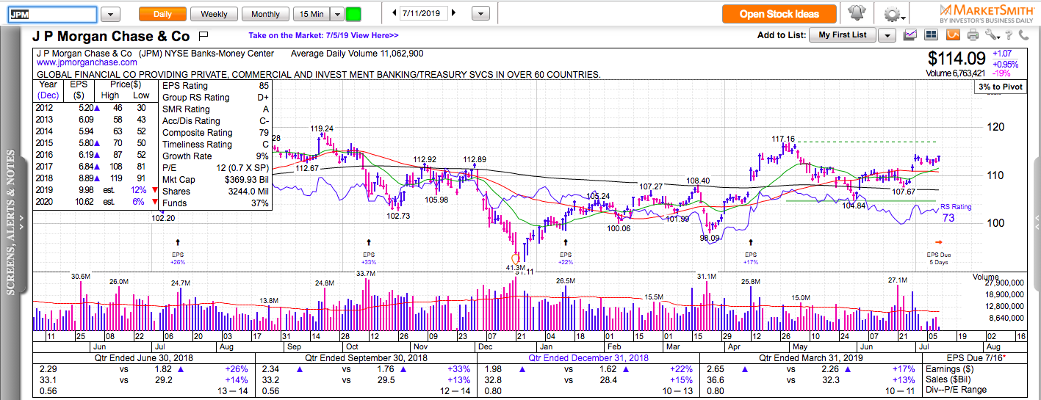Viewport: 1041px width, 400px height.
Task: Switch chart to Daily timeframe
Action: tap(162, 14)
